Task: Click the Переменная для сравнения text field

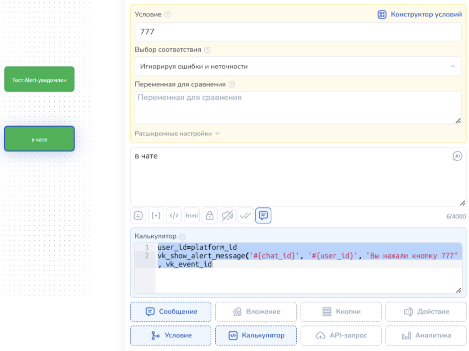Action: click(x=298, y=107)
